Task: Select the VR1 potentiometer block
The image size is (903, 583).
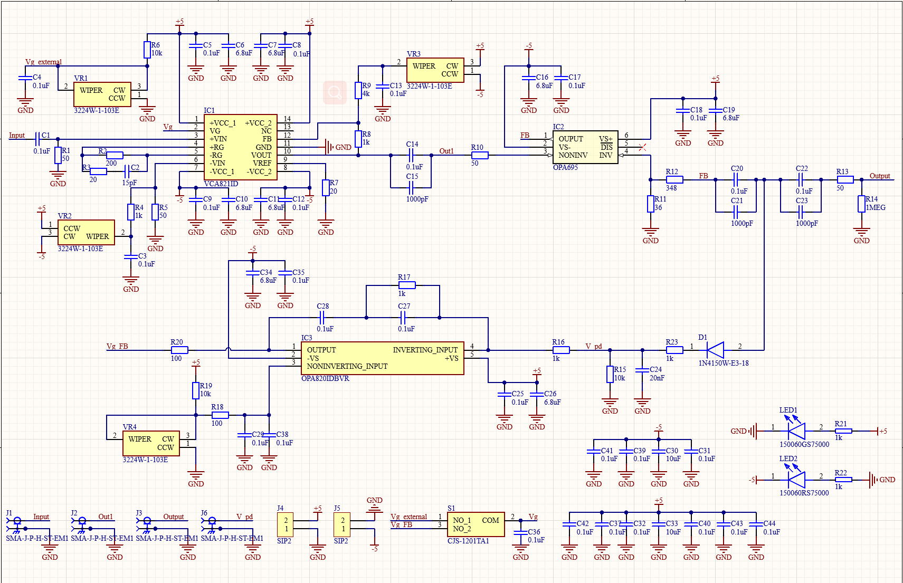Action: pyautogui.click(x=102, y=94)
